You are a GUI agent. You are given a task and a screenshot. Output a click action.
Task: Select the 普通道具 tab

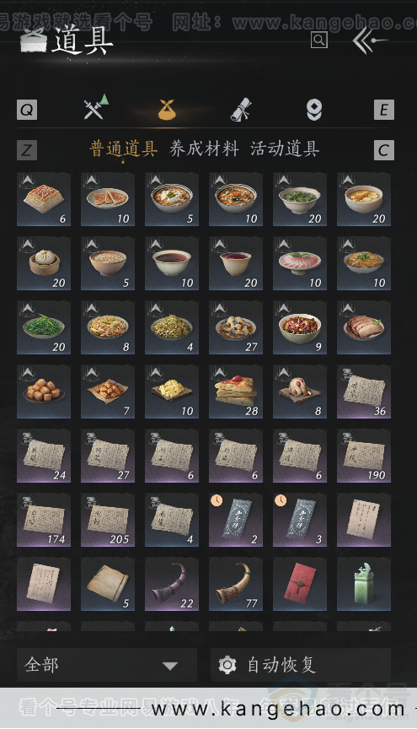(x=124, y=148)
